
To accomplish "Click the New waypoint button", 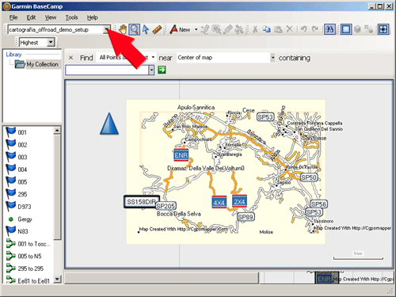I will [x=181, y=29].
